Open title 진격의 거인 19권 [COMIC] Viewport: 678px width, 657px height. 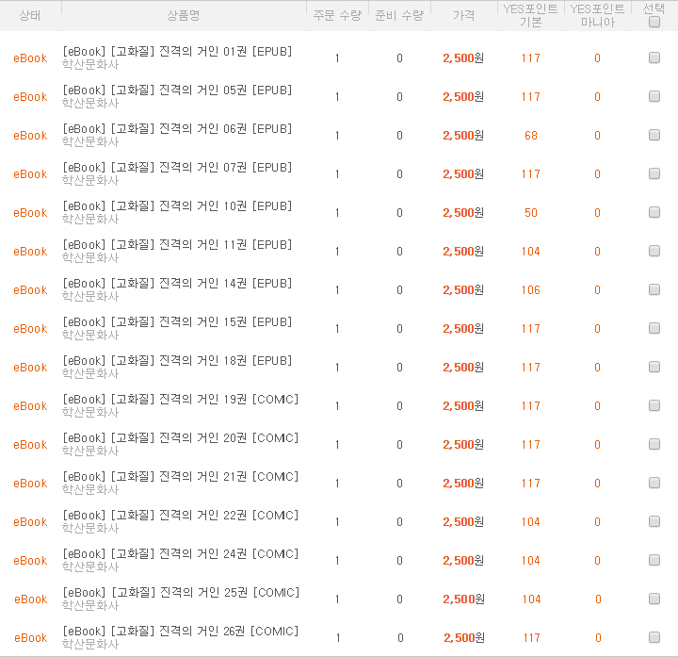click(181, 399)
